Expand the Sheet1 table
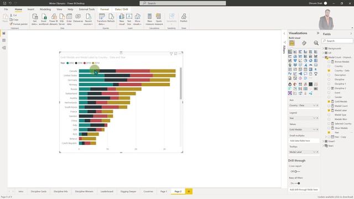The width and height of the screenshot is (354, 199). 323,142
